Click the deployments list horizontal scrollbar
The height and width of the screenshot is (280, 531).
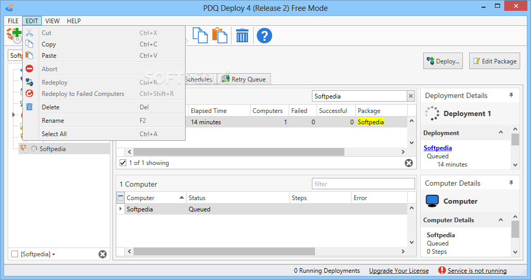click(239, 152)
